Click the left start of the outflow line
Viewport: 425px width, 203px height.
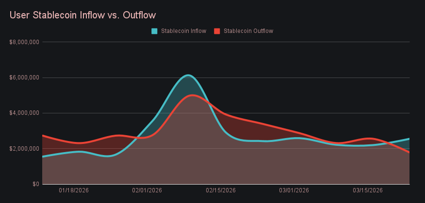pos(43,136)
